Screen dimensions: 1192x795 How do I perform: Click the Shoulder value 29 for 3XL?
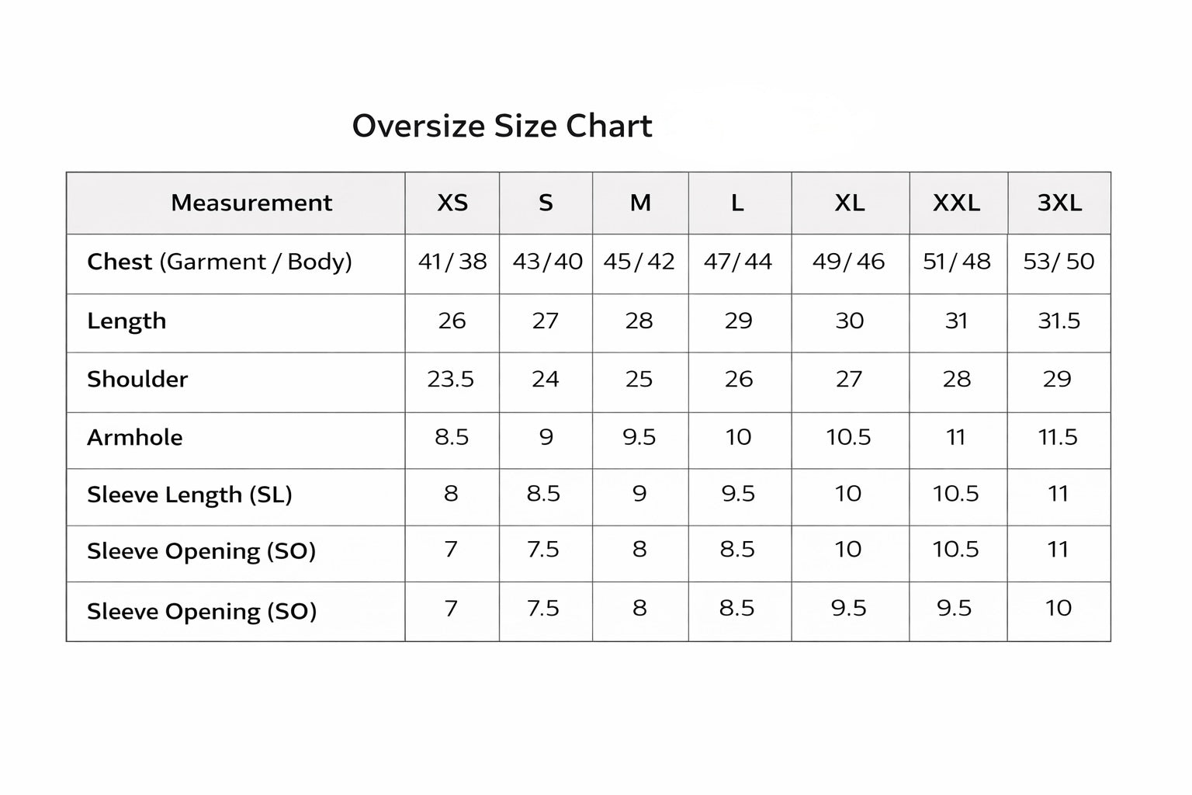point(1058,379)
